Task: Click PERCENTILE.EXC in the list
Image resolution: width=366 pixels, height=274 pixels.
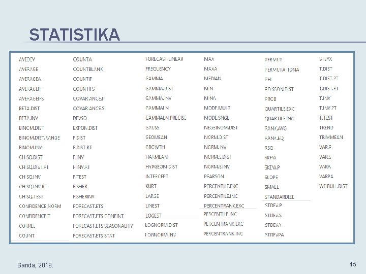Action: [221, 186]
